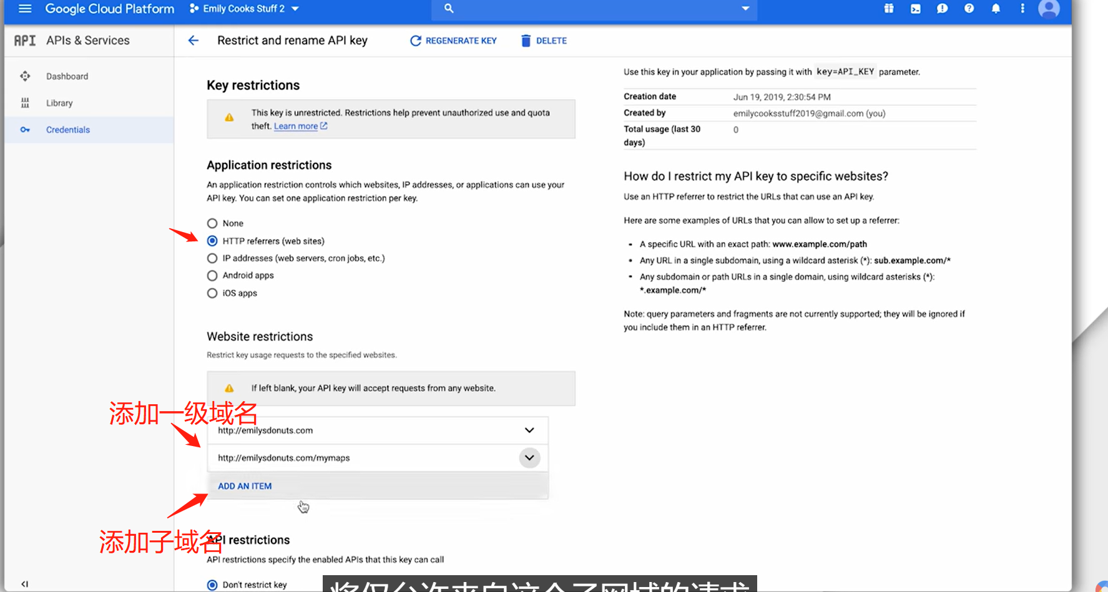The width and height of the screenshot is (1108, 592).
Task: Open the Emily Cooks Stuff 2 project selector
Action: [x=244, y=9]
